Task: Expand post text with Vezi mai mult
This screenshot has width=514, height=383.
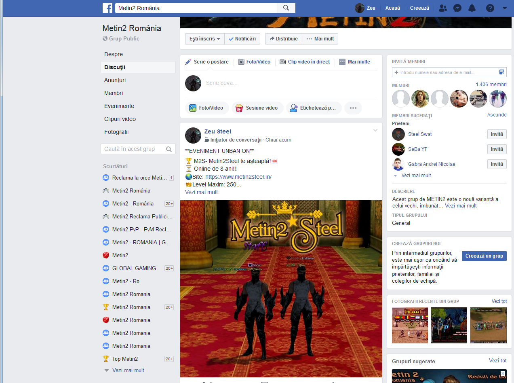Action: [x=201, y=192]
